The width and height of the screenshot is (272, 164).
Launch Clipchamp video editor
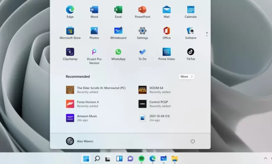click(x=70, y=54)
